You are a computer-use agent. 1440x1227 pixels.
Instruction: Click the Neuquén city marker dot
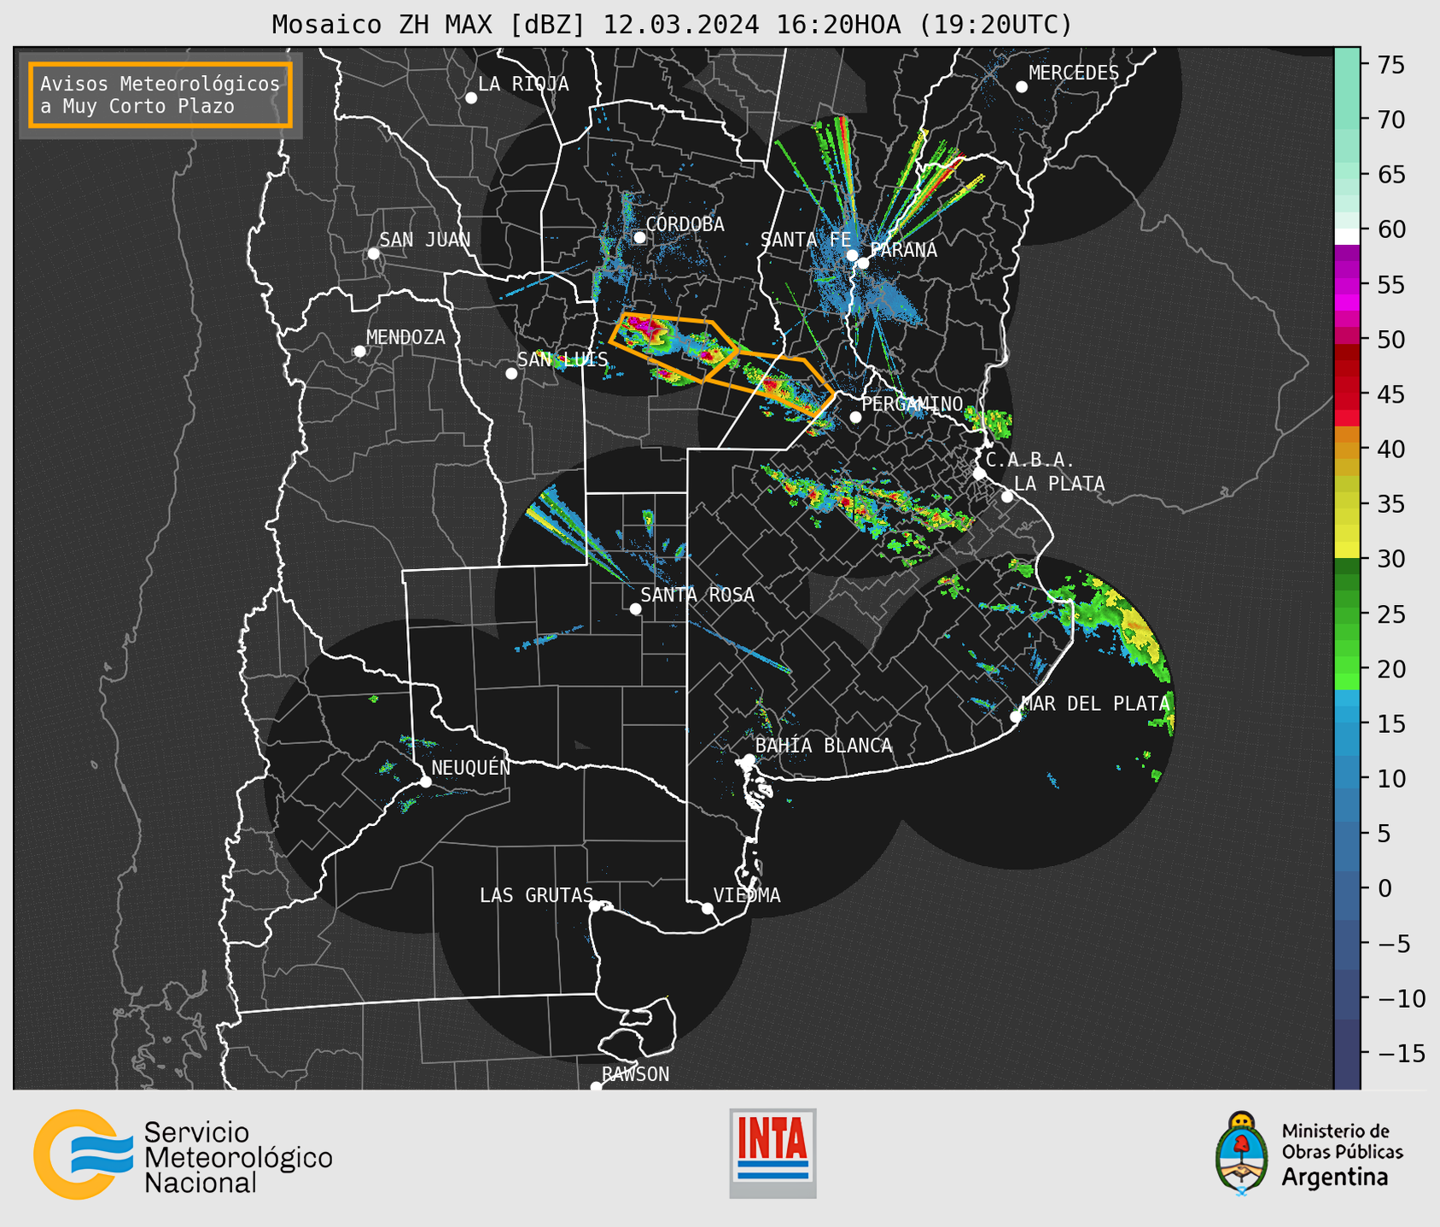point(426,782)
